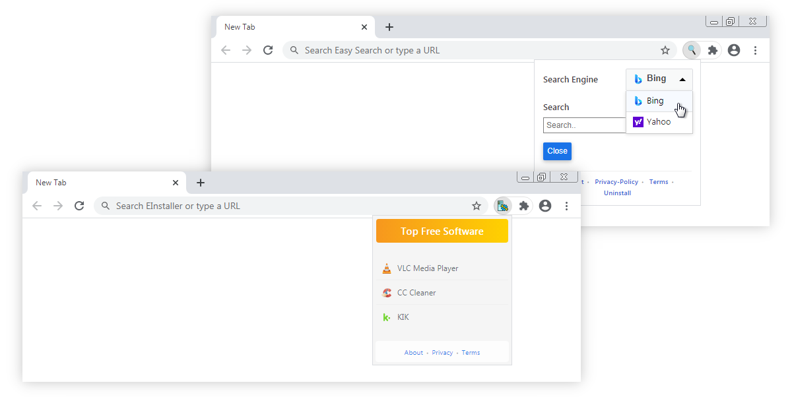792x397 pixels.
Task: Open the Uninstall link
Action: pyautogui.click(x=616, y=193)
